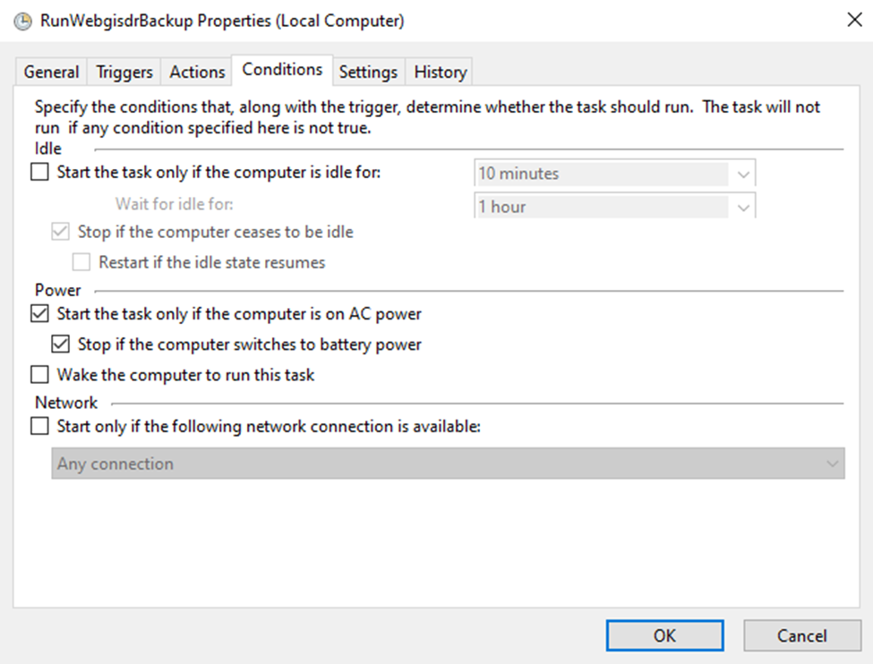Click the OK button
This screenshot has width=873, height=664.
pyautogui.click(x=664, y=635)
